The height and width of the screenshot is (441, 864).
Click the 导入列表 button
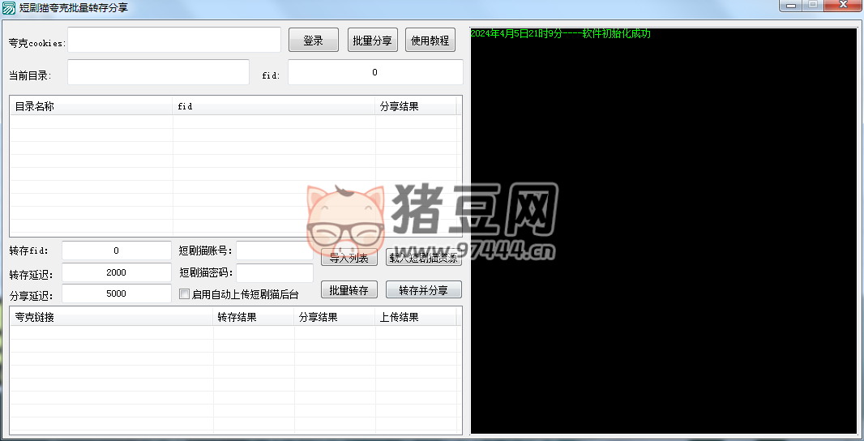tap(349, 258)
